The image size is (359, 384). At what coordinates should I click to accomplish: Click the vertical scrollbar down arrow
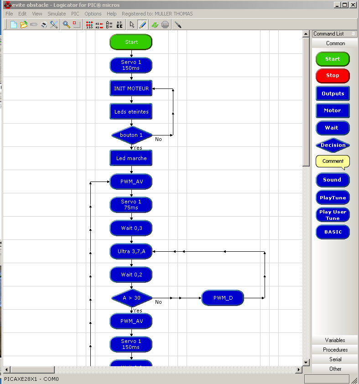coord(306,363)
